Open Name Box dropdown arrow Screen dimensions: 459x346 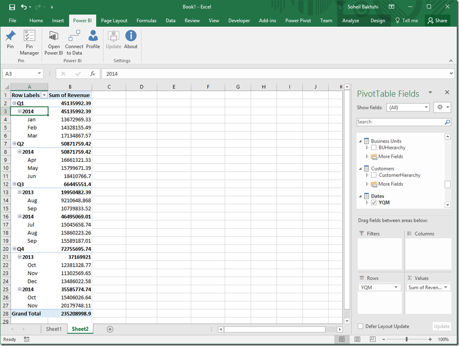tap(39, 74)
